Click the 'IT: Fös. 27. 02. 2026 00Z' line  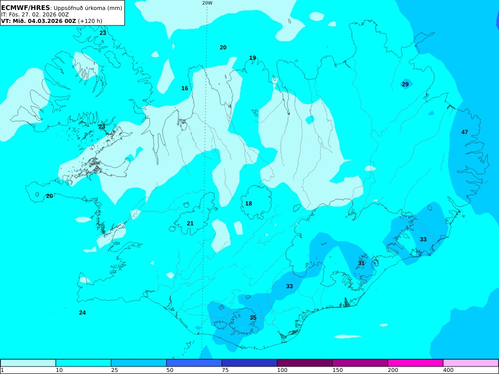[35, 14]
